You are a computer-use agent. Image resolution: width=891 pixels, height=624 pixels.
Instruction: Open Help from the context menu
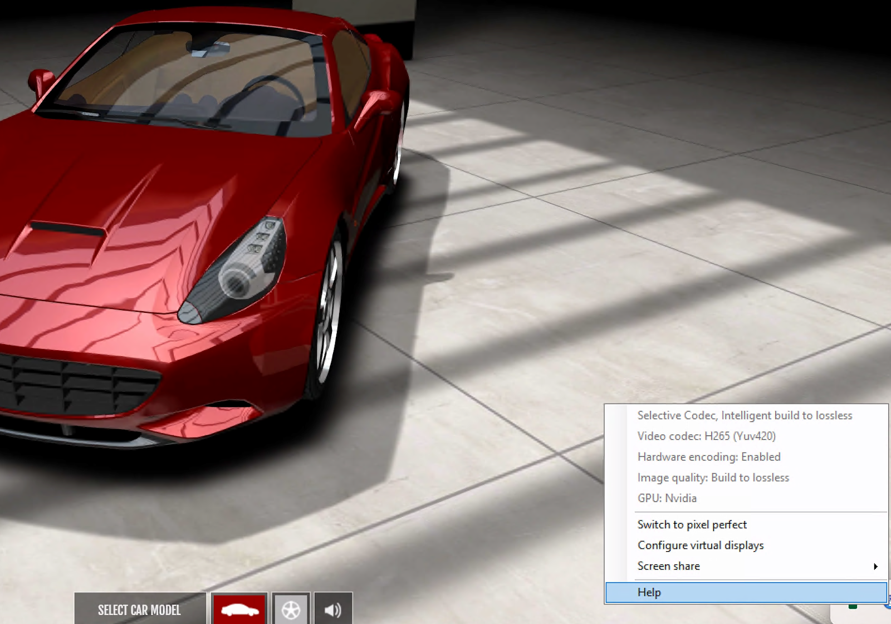[x=649, y=592]
